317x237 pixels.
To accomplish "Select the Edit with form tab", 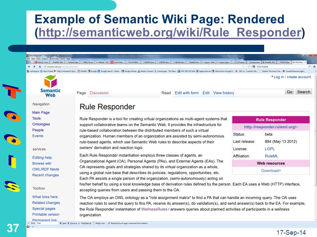I will (x=187, y=93).
